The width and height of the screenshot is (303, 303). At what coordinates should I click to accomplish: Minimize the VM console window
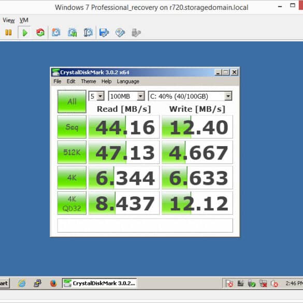(x=280, y=7)
